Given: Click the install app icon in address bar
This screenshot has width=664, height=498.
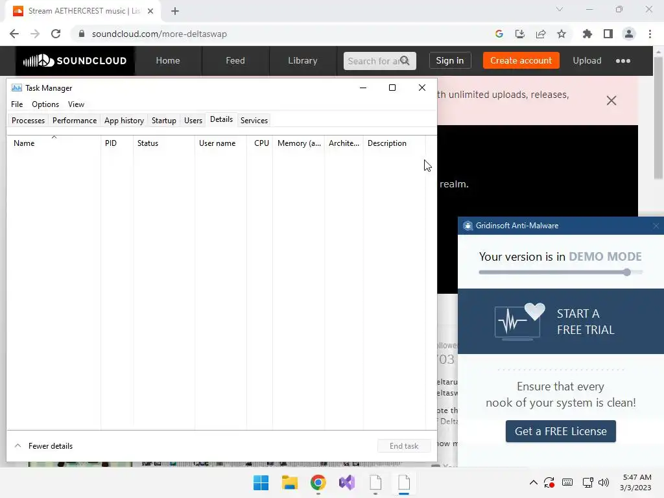Looking at the screenshot, I should 519,34.
